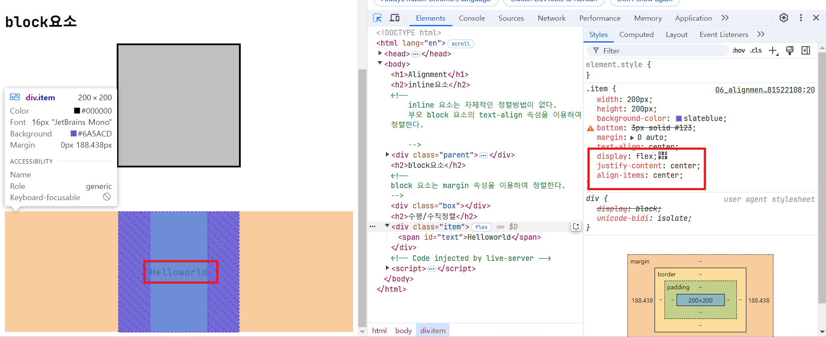The image size is (826, 337).
Task: Expand the script element node
Action: coord(387,268)
